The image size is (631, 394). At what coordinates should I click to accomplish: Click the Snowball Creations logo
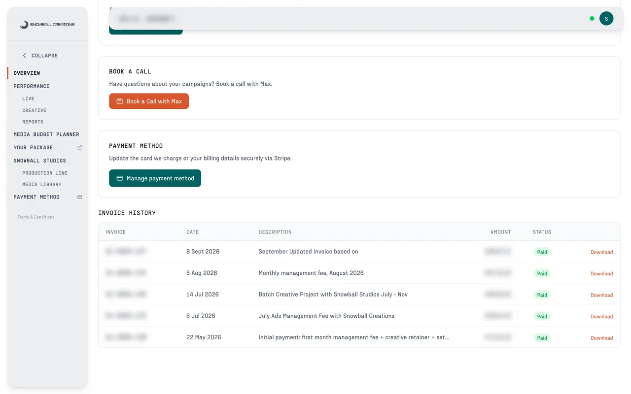pos(47,24)
